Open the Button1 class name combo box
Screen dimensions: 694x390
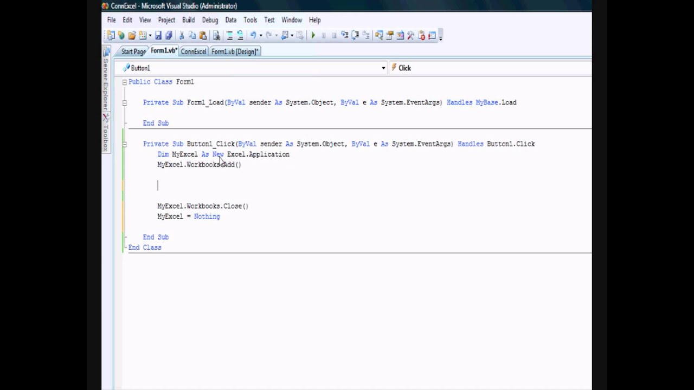pyautogui.click(x=252, y=68)
